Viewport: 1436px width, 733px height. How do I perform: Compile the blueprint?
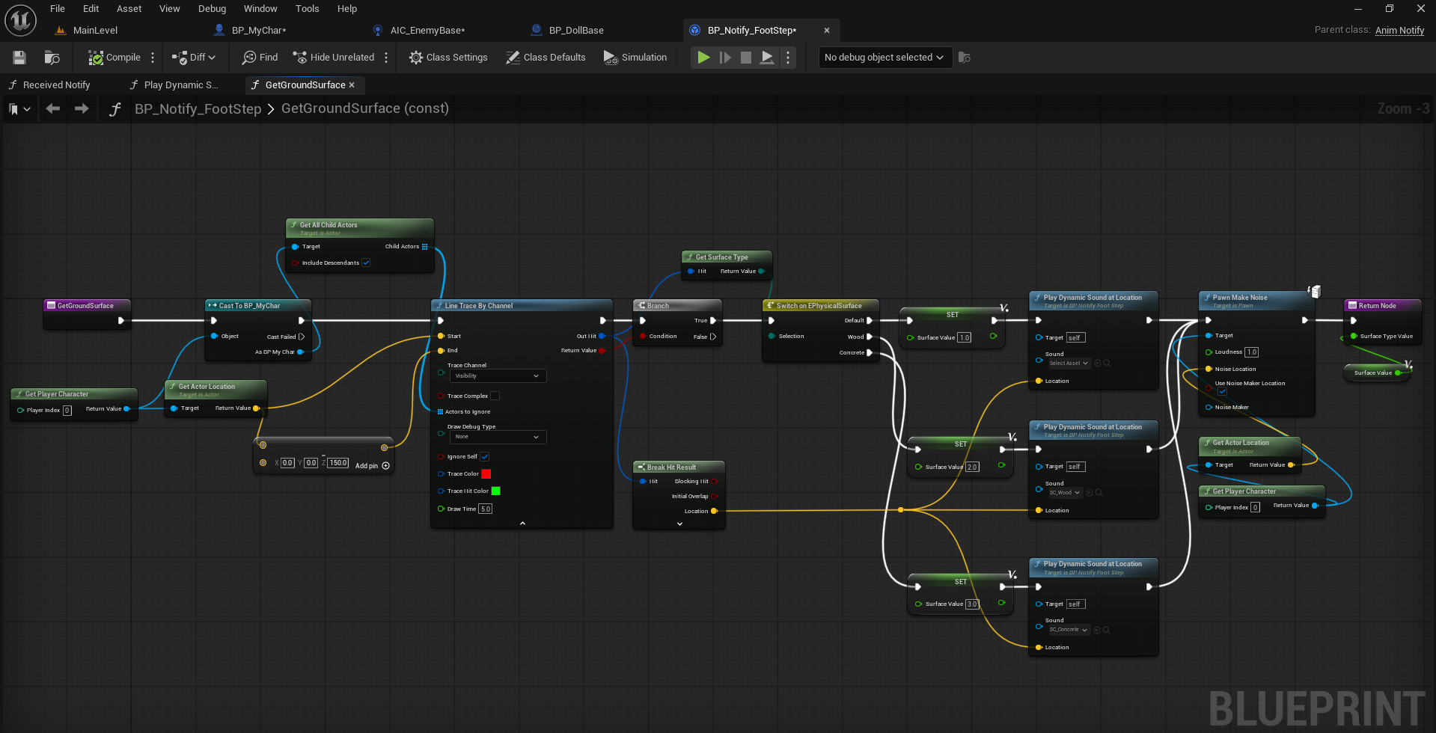coord(114,58)
